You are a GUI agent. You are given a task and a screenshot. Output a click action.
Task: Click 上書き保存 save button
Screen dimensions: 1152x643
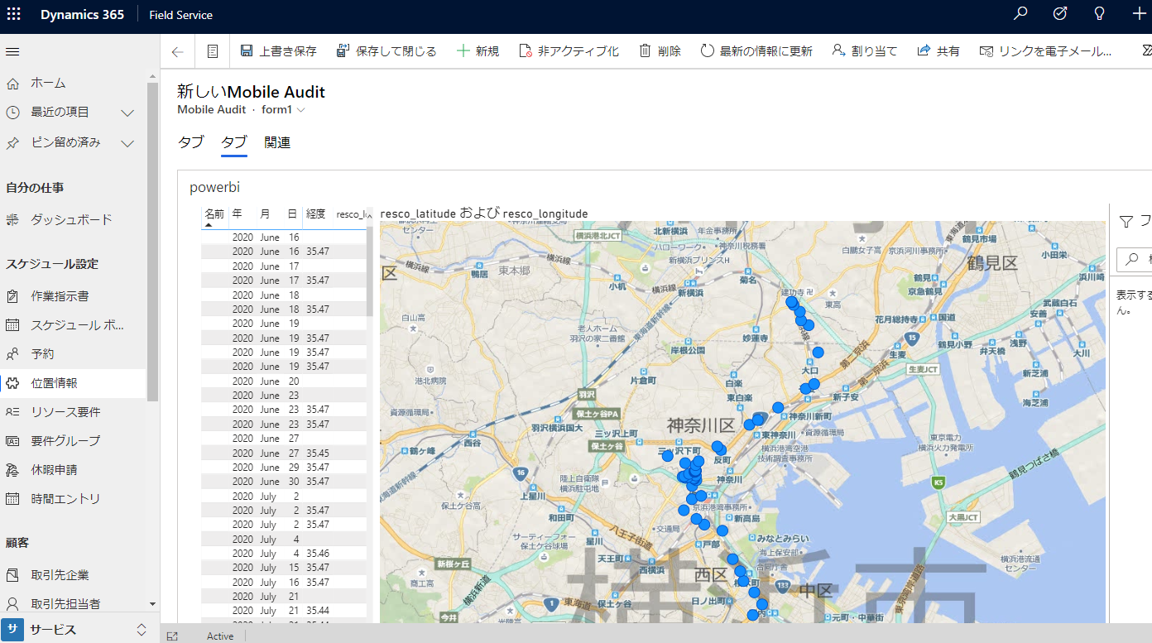pos(278,51)
